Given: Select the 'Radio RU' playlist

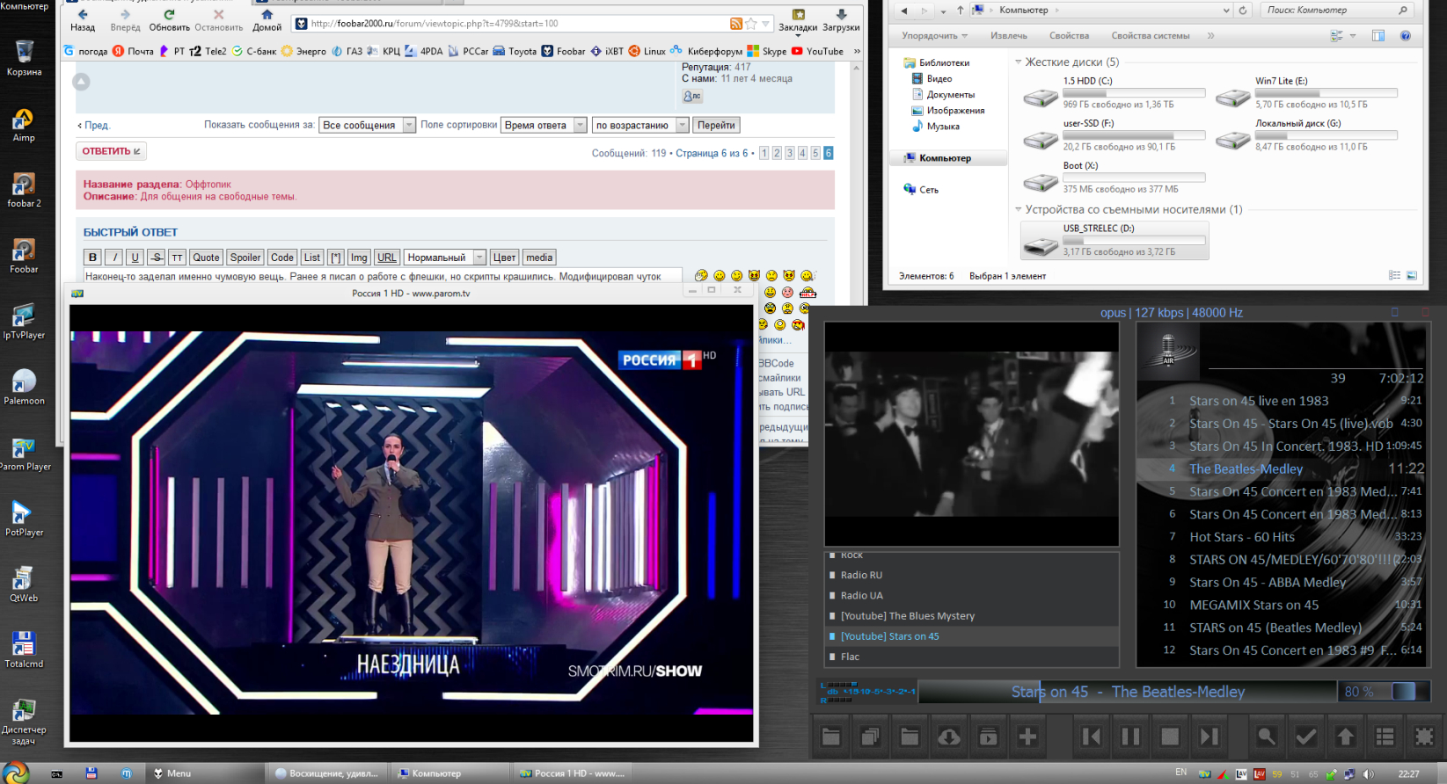Looking at the screenshot, I should click(861, 575).
